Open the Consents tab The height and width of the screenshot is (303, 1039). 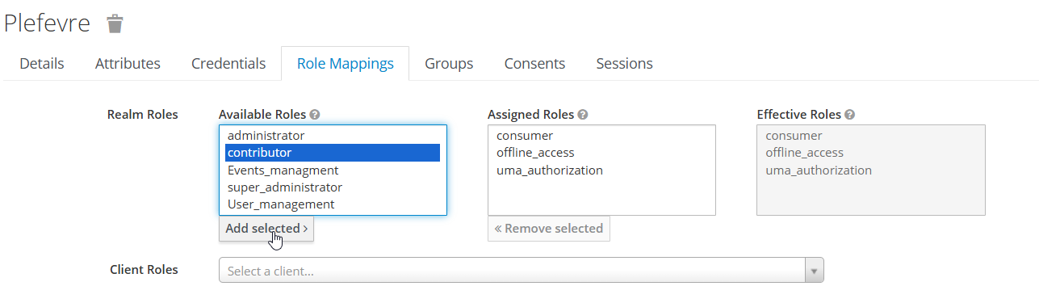(534, 63)
